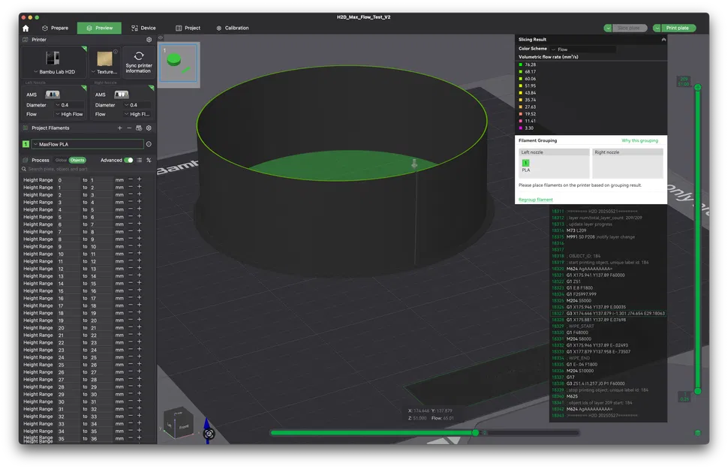The width and height of the screenshot is (728, 469).
Task: Switch process scope to Global
Action: [x=60, y=160]
